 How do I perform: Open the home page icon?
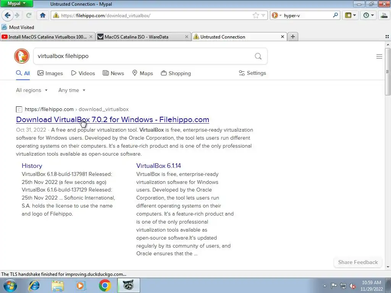pyautogui.click(x=43, y=15)
